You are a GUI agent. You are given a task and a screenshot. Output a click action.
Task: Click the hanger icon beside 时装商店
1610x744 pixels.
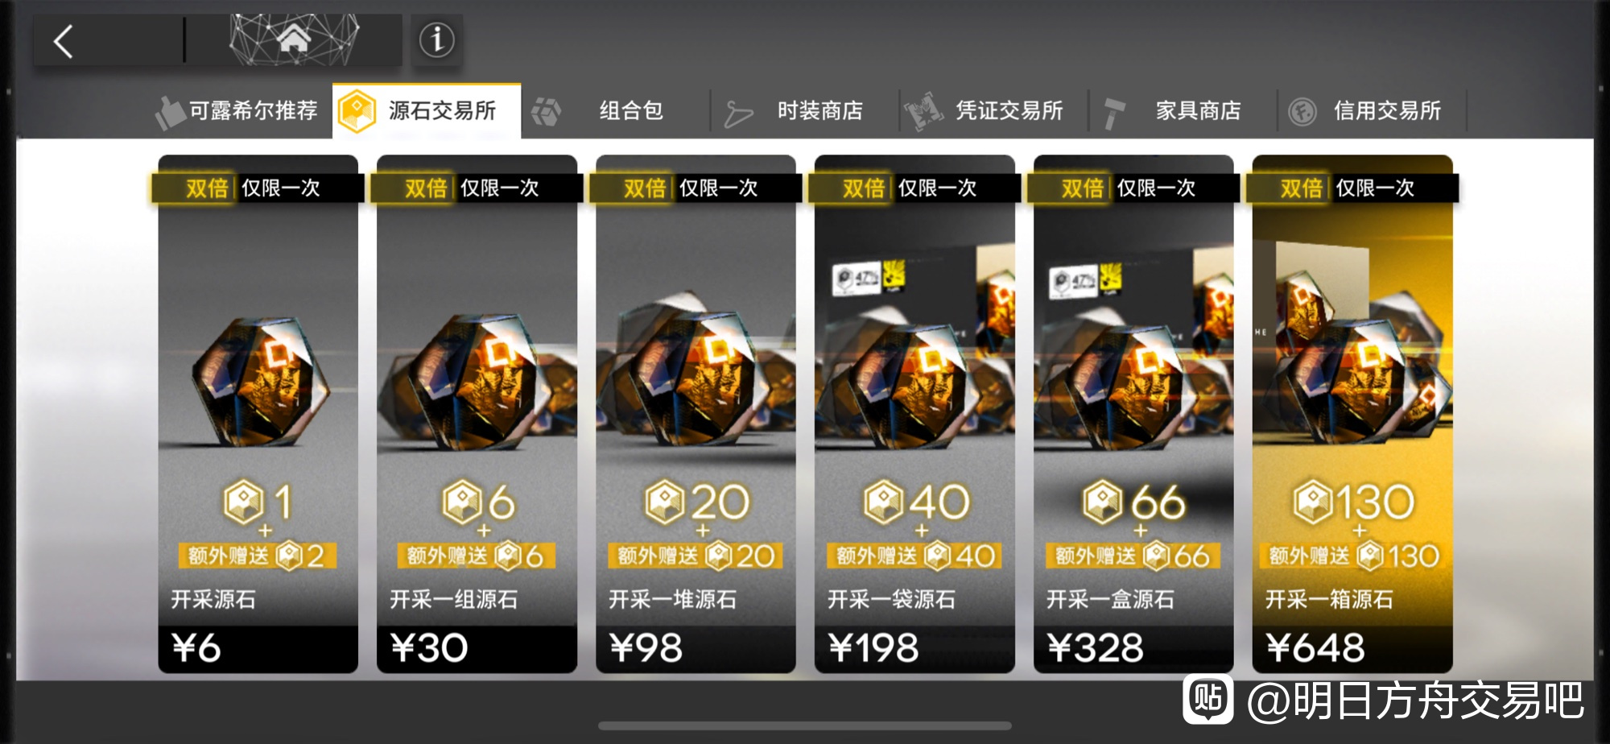coord(738,114)
